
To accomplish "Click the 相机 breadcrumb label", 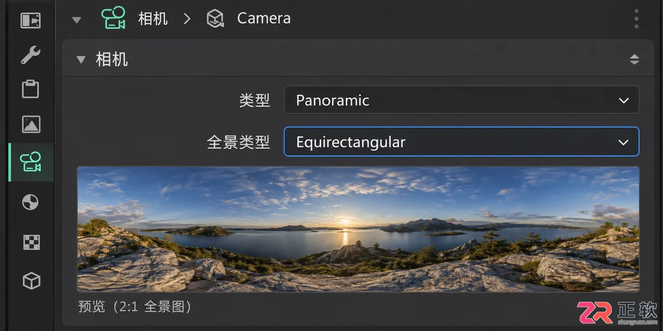I will pos(153,19).
